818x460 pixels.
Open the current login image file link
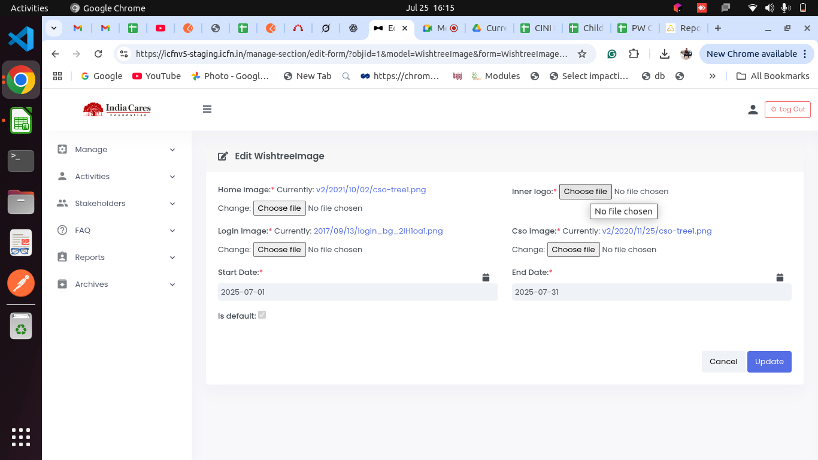(x=378, y=231)
